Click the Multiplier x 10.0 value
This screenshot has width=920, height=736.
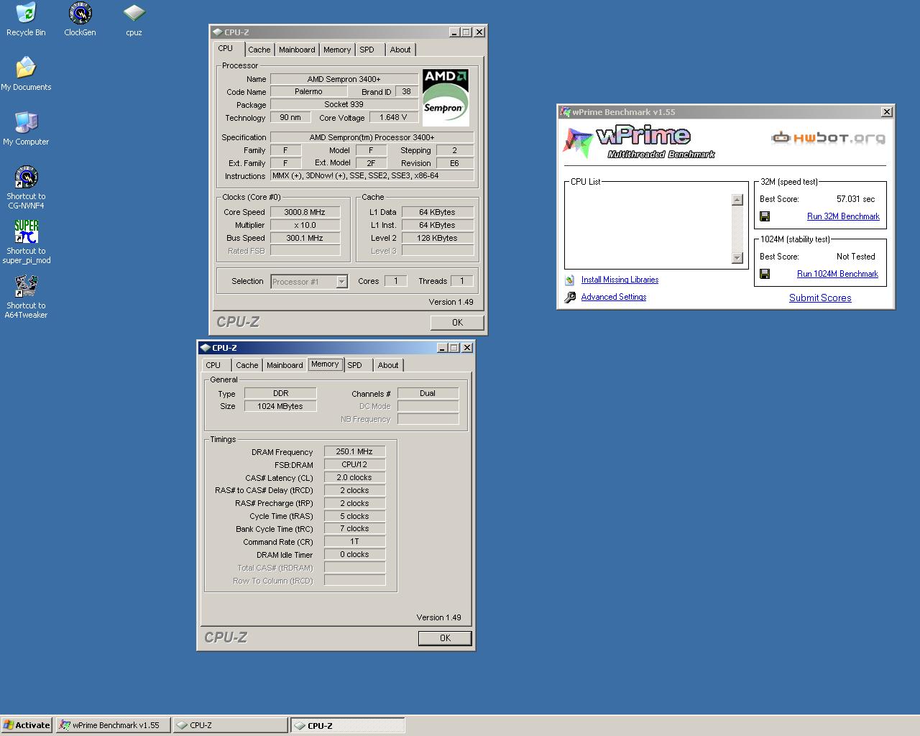pos(305,225)
